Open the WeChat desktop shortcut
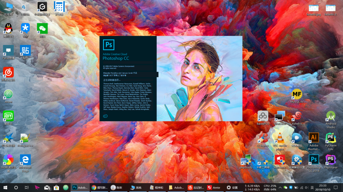This screenshot has height=192, width=343. point(42,31)
